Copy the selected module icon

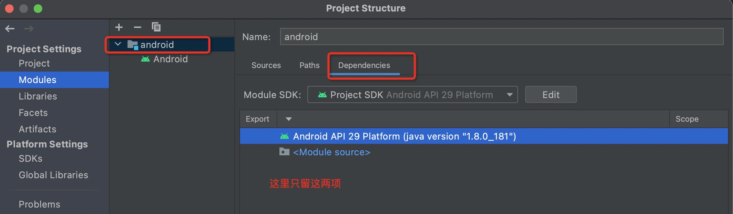(156, 27)
